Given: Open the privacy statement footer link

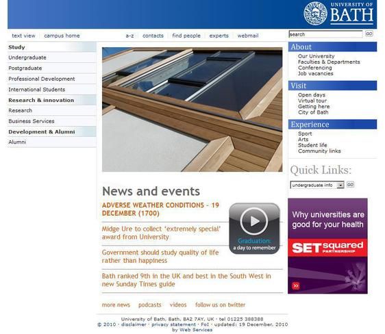Looking at the screenshot, I should click(173, 324).
